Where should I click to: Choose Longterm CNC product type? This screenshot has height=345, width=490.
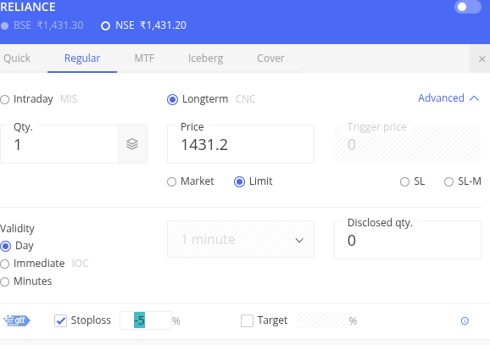[x=172, y=100]
